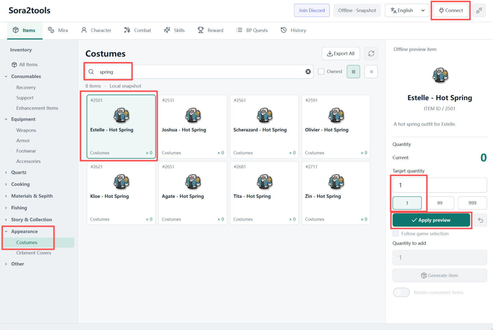Click the Join Discord button

(312, 10)
